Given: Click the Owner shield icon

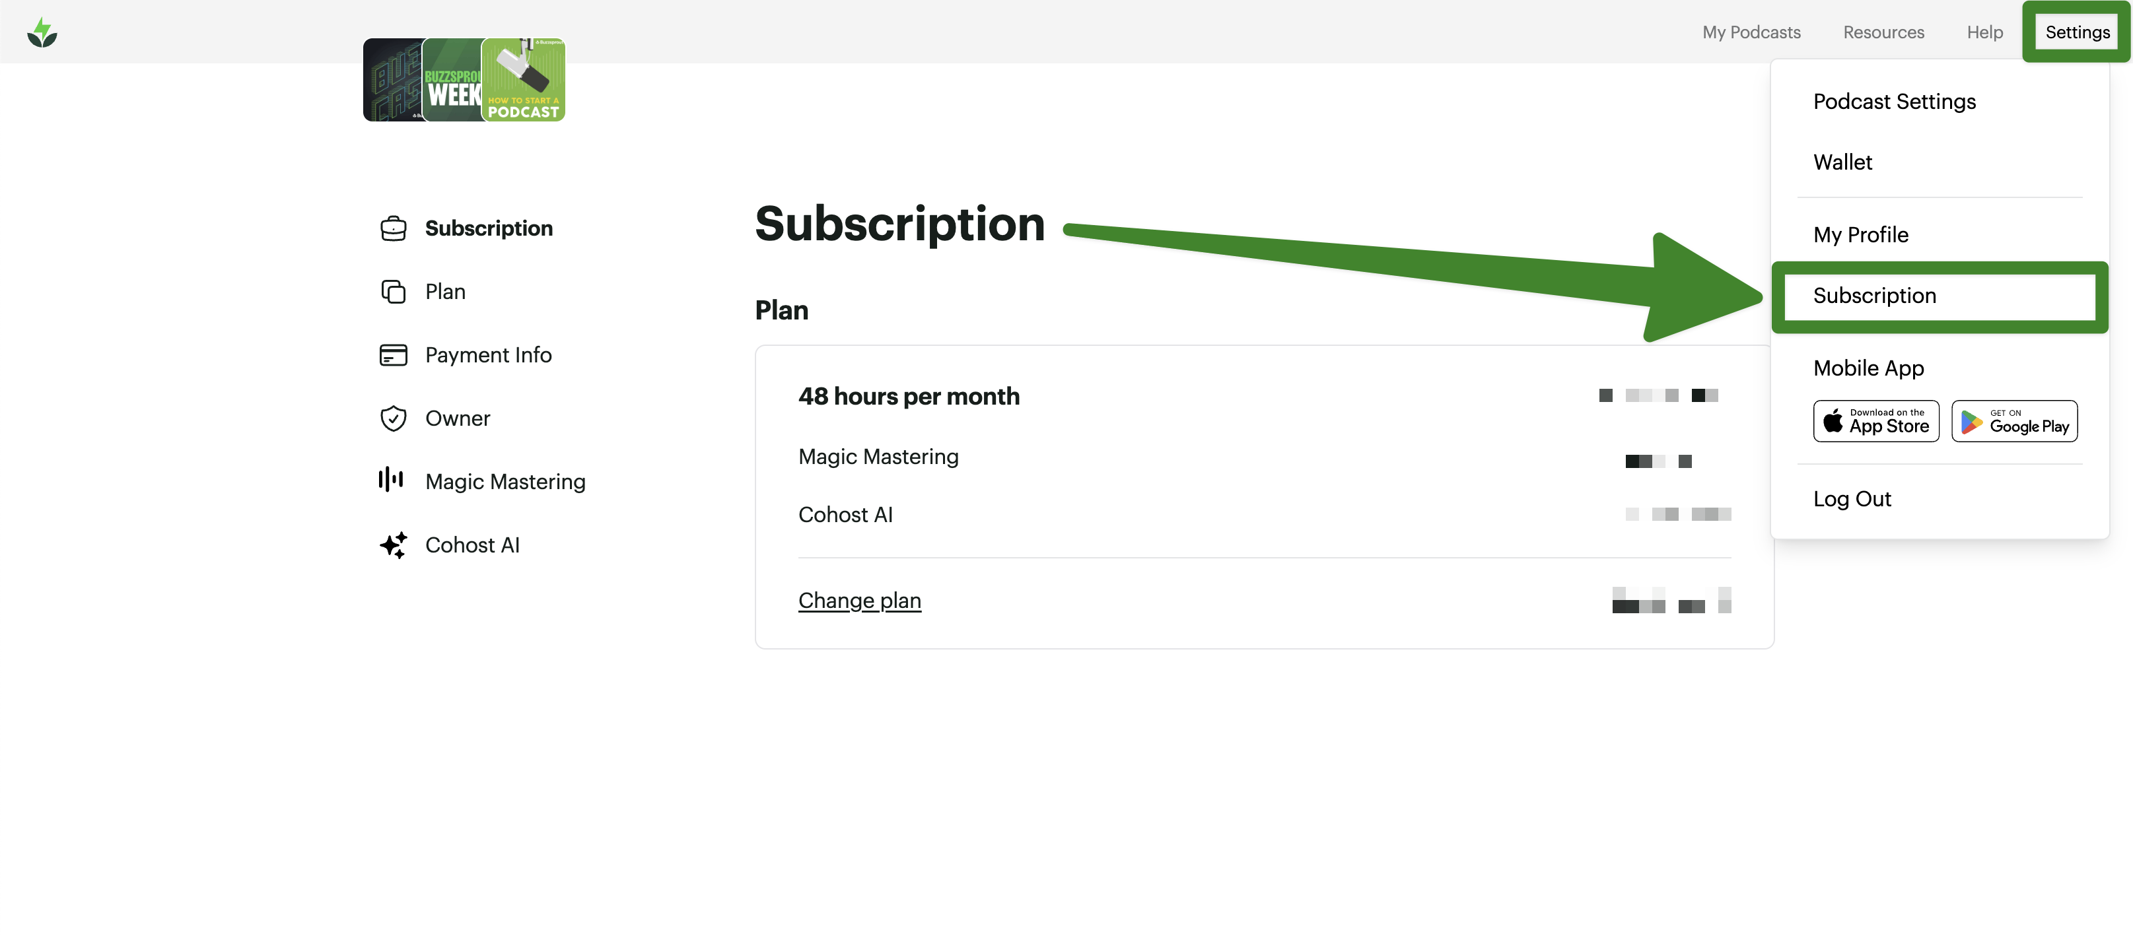Looking at the screenshot, I should (394, 418).
